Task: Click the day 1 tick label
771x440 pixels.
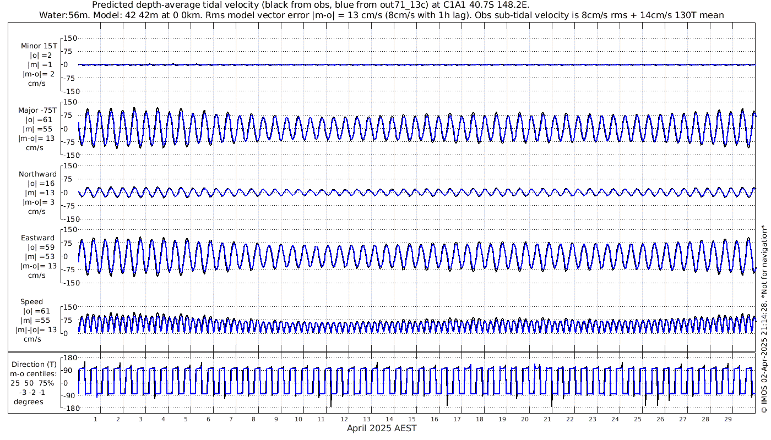Action: click(96, 419)
